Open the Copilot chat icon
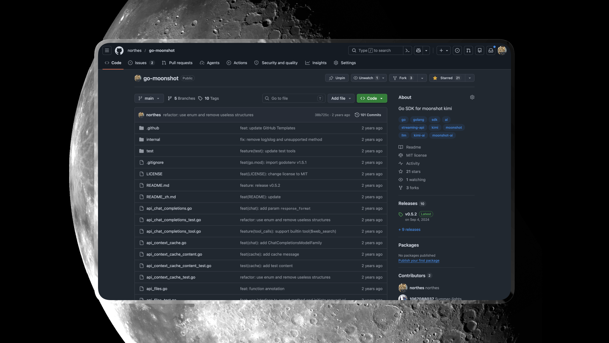 point(418,50)
